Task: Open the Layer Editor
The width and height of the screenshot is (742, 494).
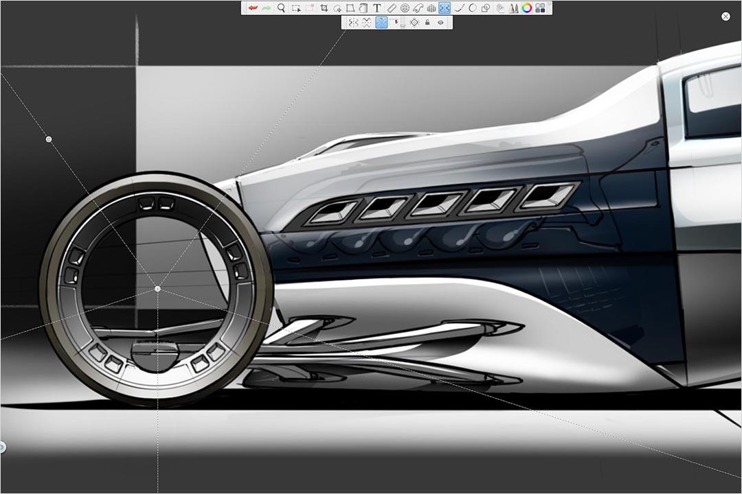Action: [540, 6]
